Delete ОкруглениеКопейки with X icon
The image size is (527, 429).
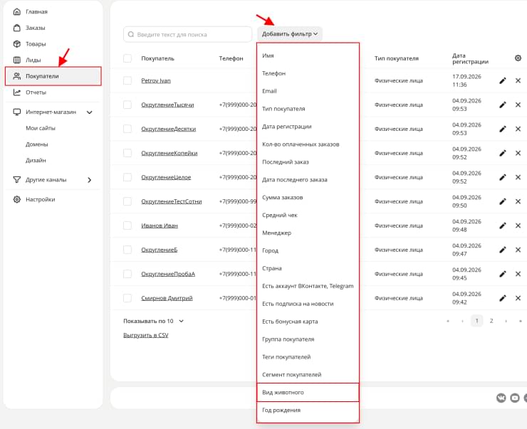click(x=518, y=153)
